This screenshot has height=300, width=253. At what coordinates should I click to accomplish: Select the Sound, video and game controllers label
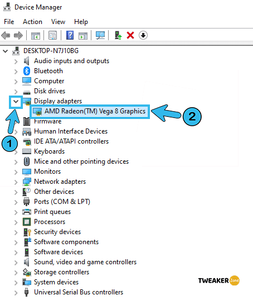point(85,262)
